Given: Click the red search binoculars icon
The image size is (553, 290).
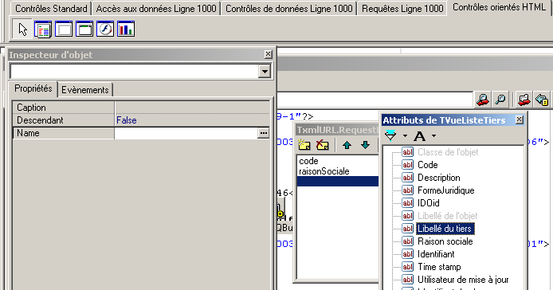Looking at the screenshot, I should (483, 100).
